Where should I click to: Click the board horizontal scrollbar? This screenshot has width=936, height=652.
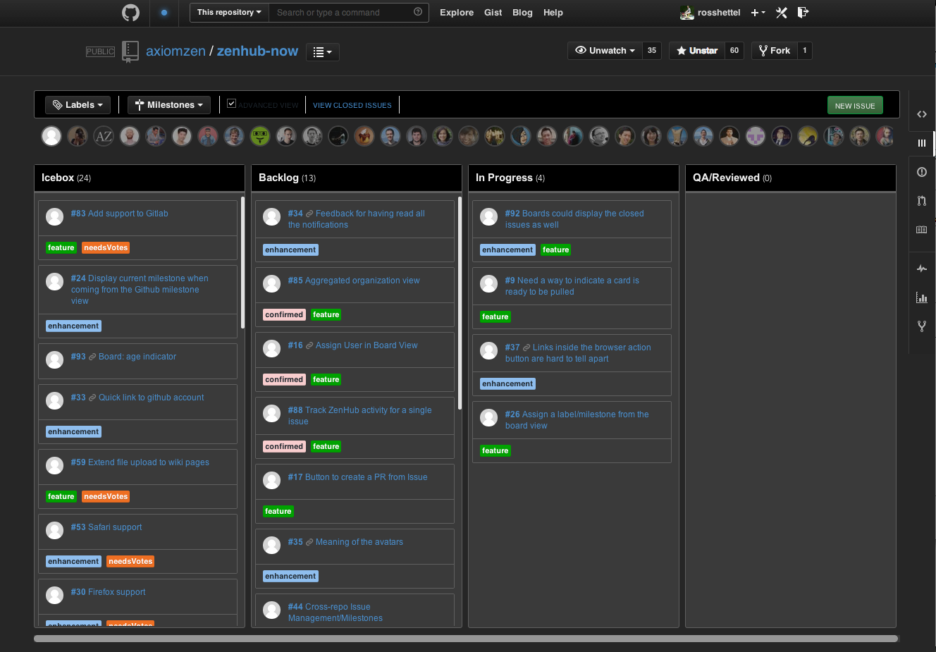(466, 639)
